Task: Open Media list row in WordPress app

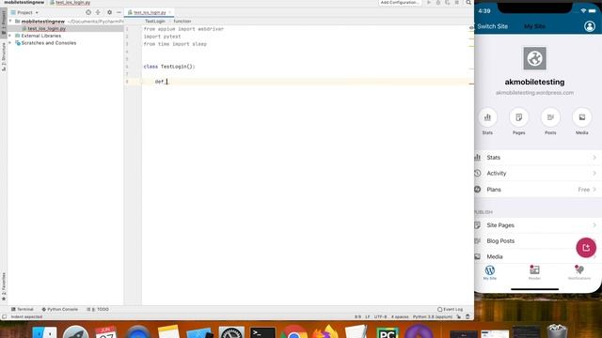Action: [x=538, y=256]
